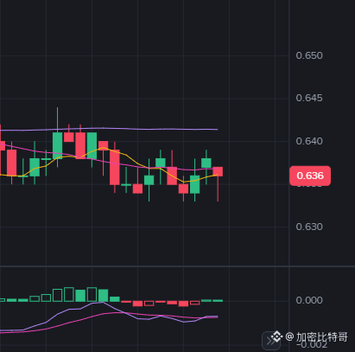Click the 0.630 price axis label

point(309,227)
